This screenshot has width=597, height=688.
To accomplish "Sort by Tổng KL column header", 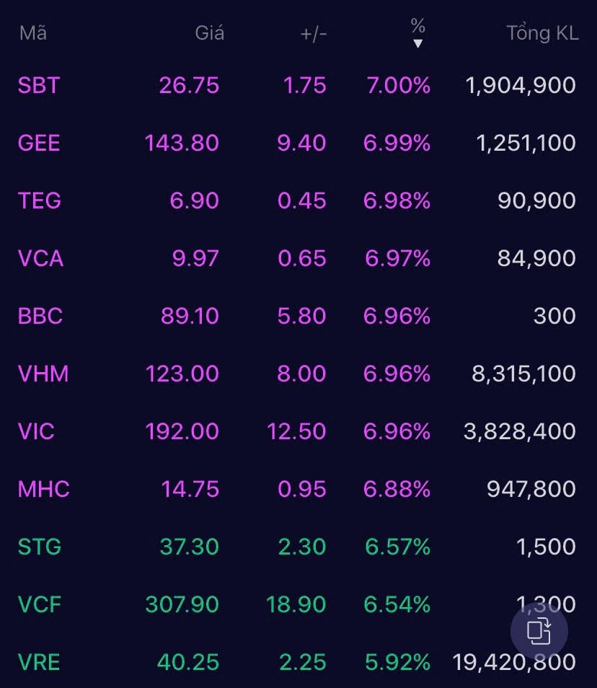I will point(542,33).
